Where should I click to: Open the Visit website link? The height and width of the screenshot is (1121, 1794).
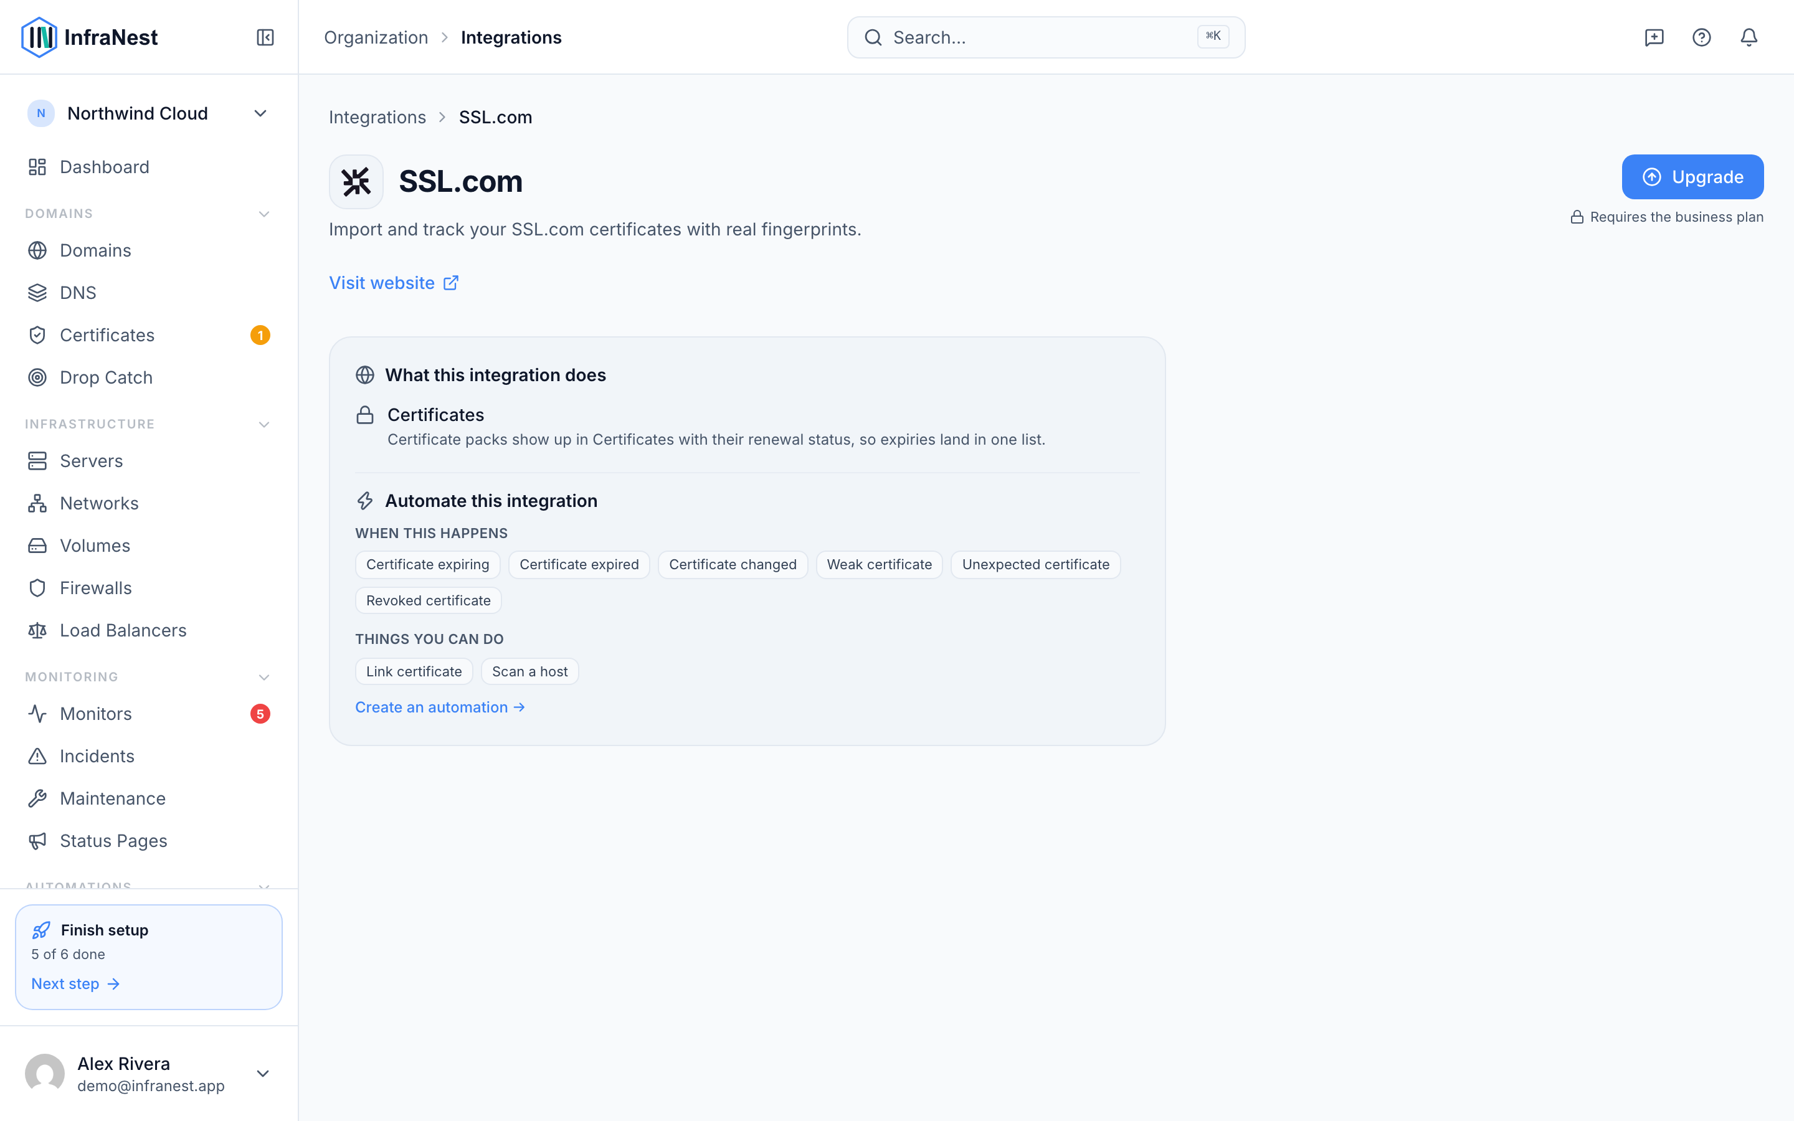[x=394, y=283]
